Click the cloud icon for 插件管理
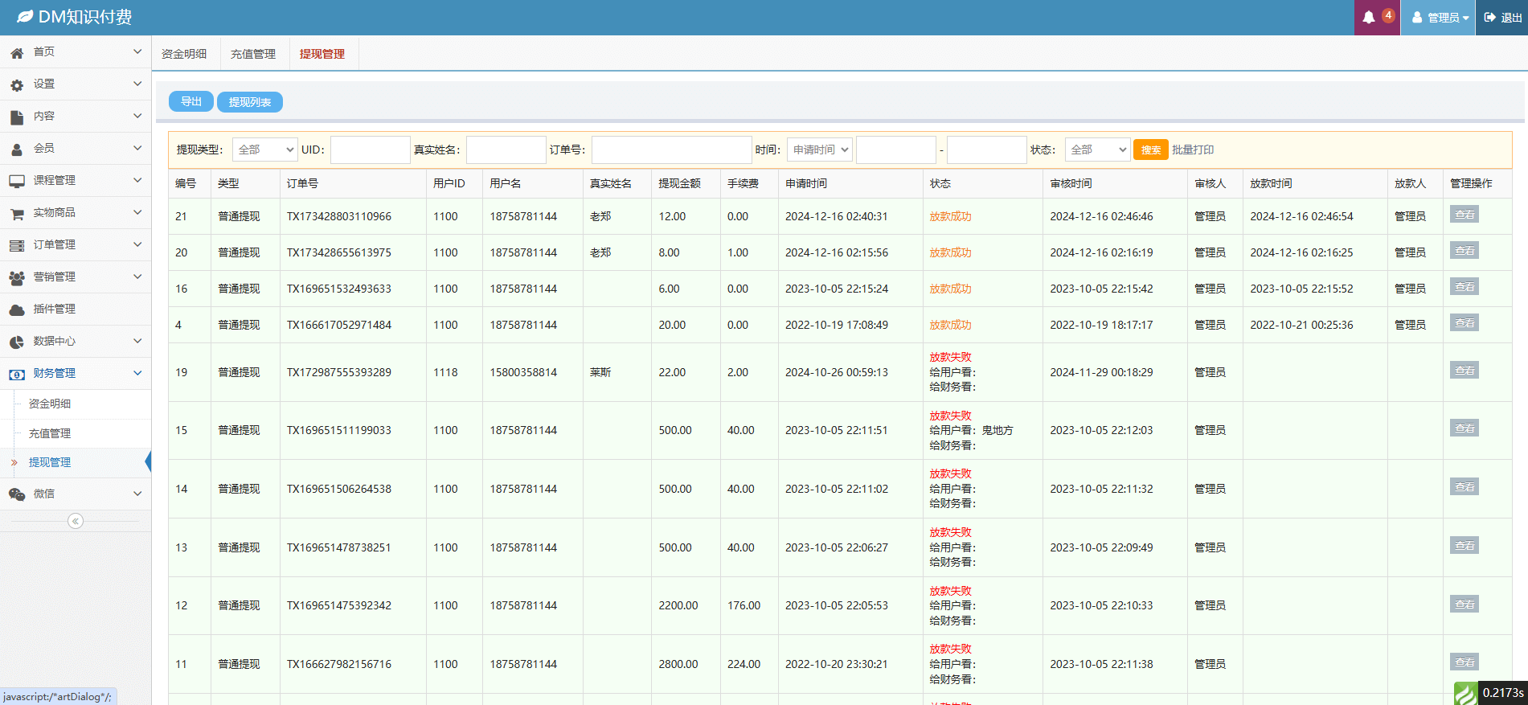 click(x=17, y=309)
